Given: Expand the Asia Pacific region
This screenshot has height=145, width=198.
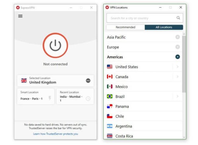Looking at the screenshot, I should point(178,37).
